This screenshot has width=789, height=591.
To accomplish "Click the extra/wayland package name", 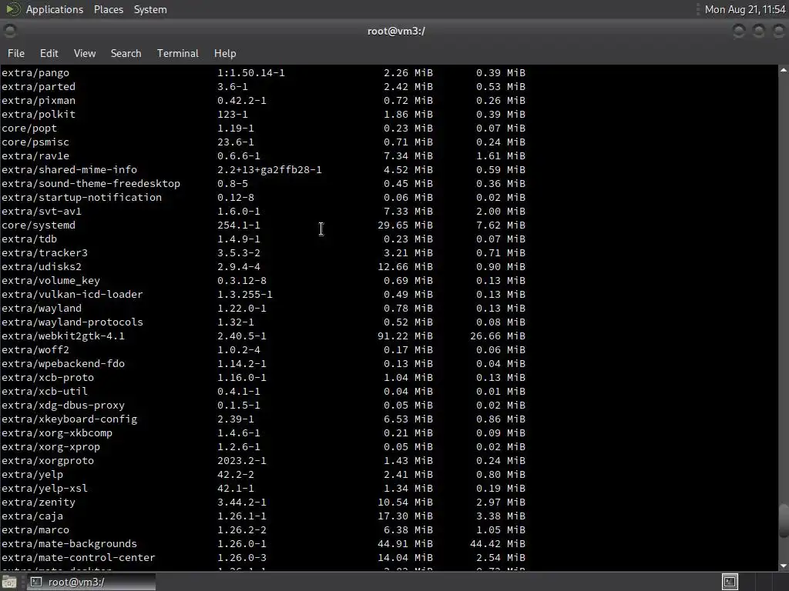I will pos(42,309).
